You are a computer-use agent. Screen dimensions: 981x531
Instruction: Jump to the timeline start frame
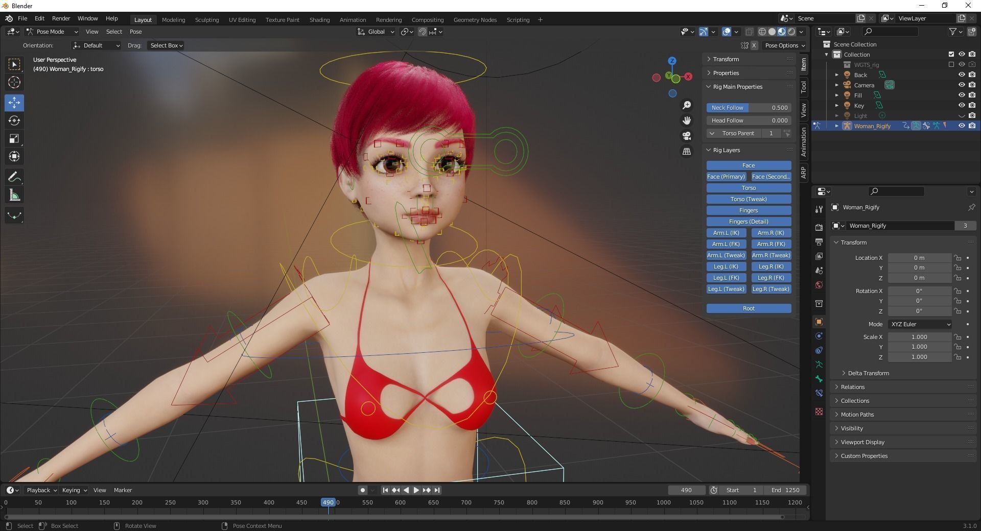[385, 490]
